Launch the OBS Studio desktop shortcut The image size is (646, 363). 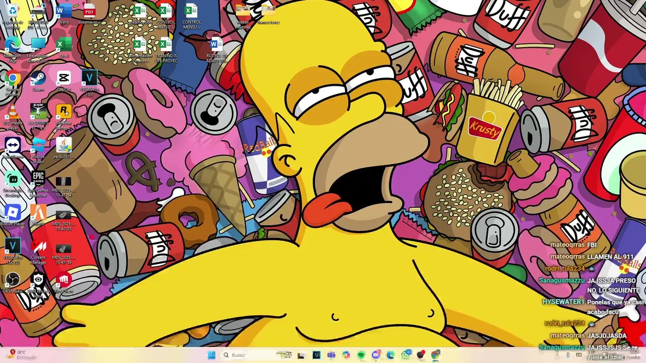[13, 283]
